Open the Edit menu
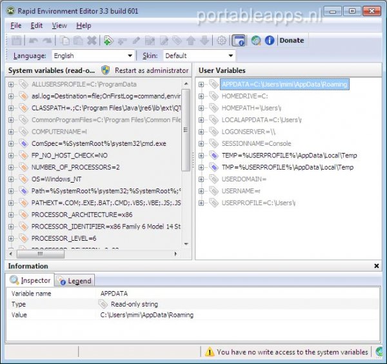The image size is (387, 364). coord(36,26)
